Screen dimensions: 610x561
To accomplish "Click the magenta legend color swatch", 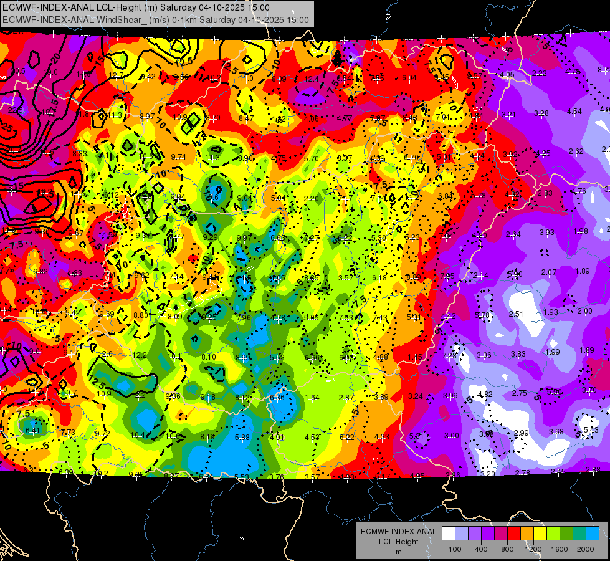I will tap(501, 534).
